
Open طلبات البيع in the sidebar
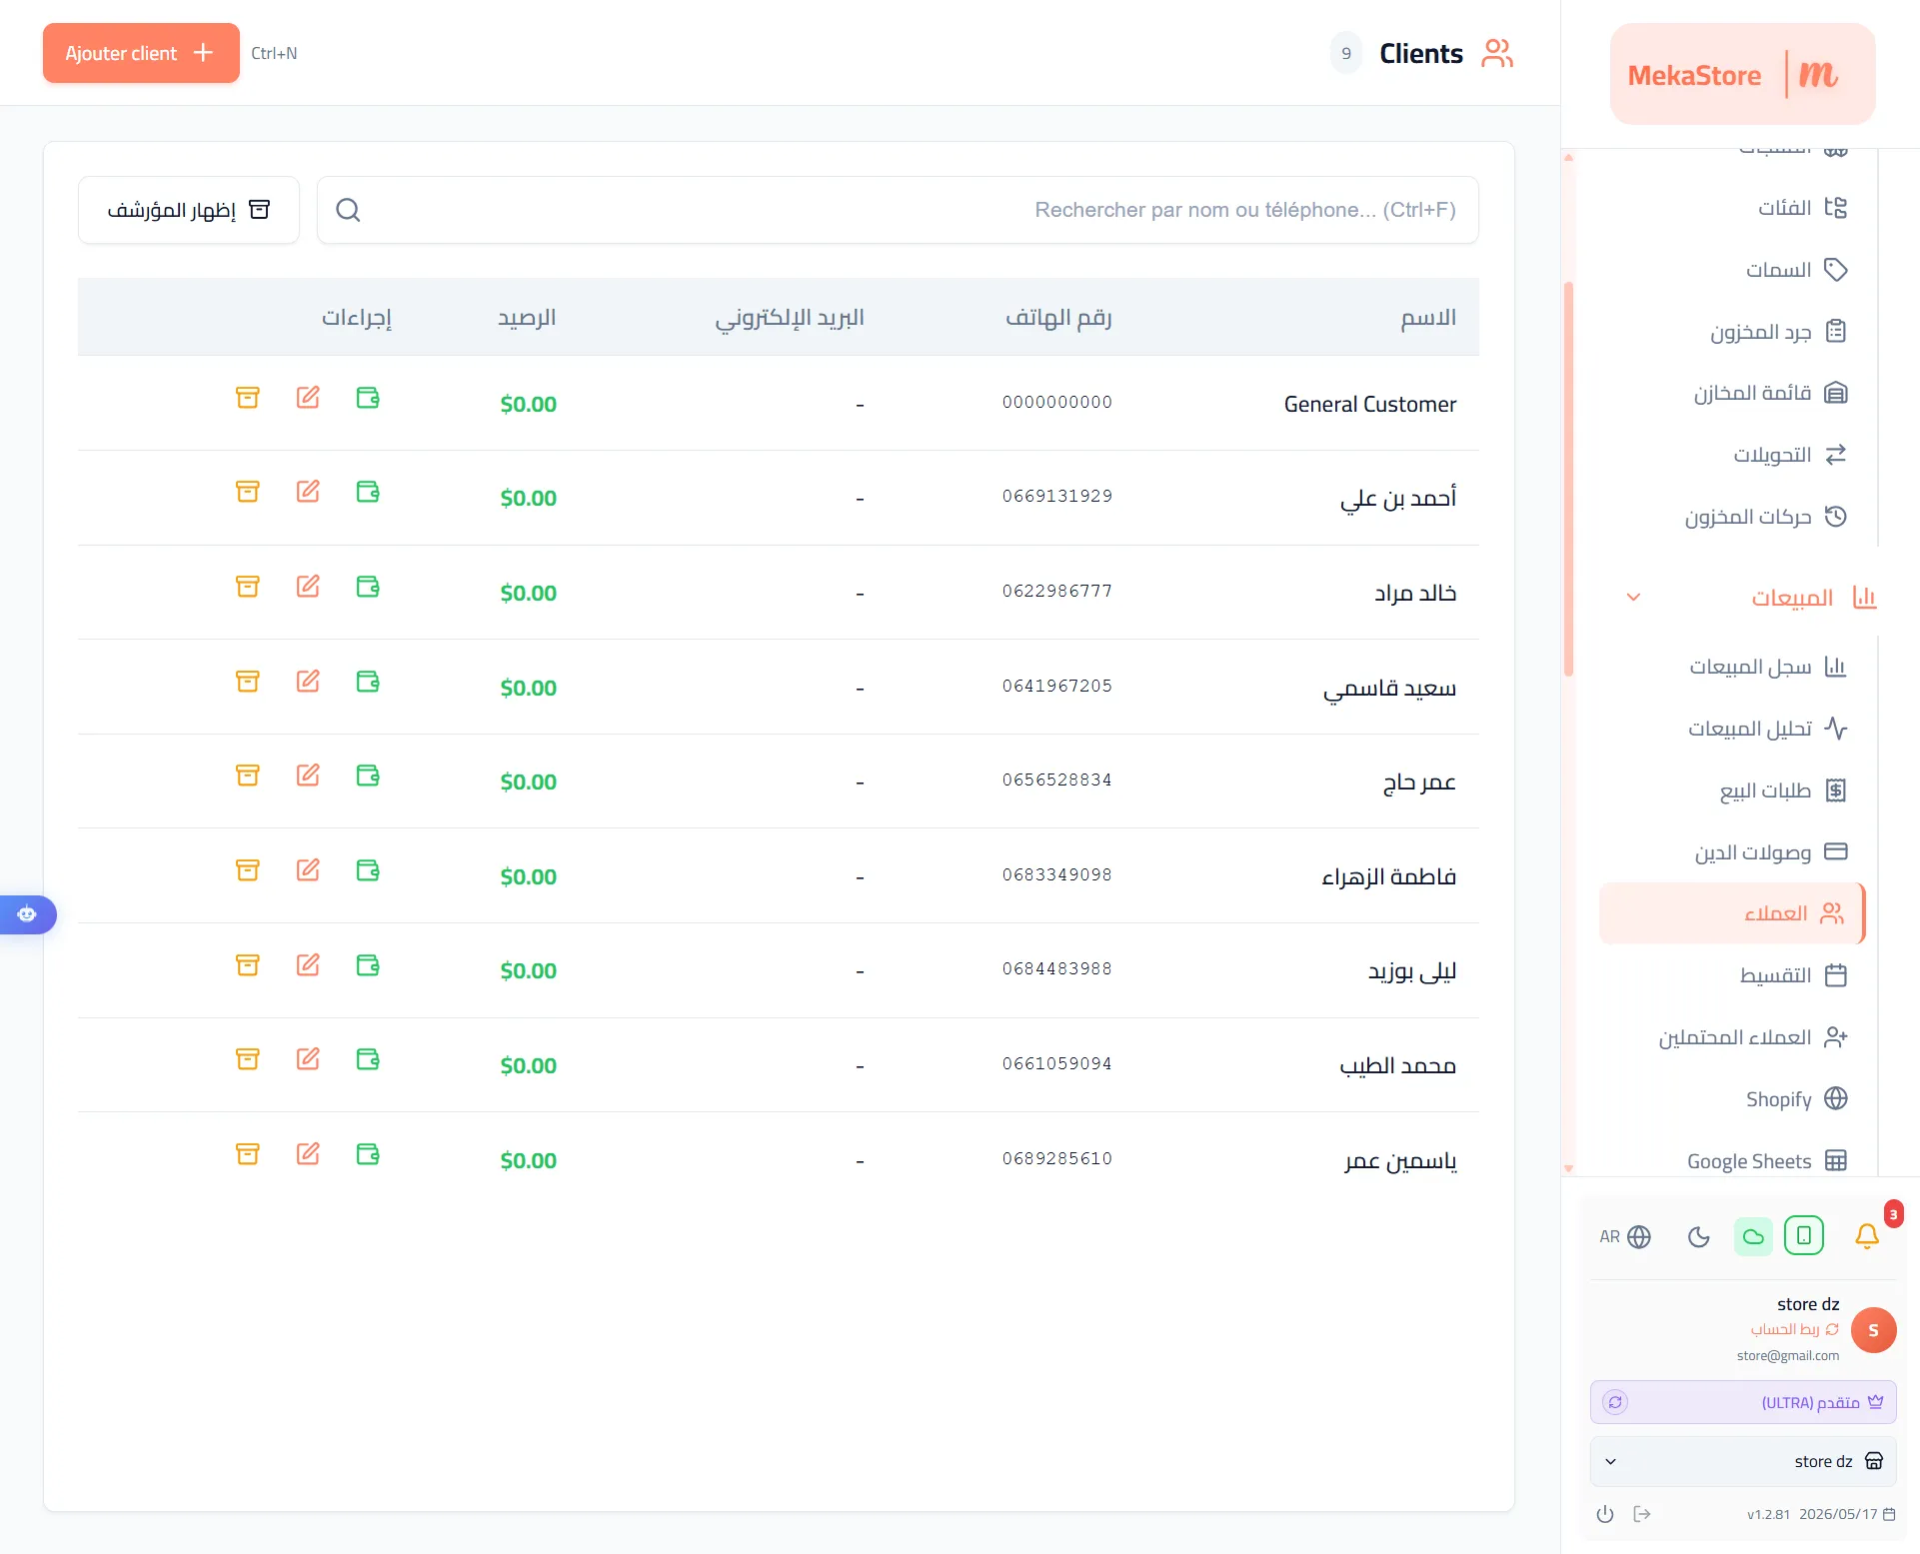[1782, 790]
